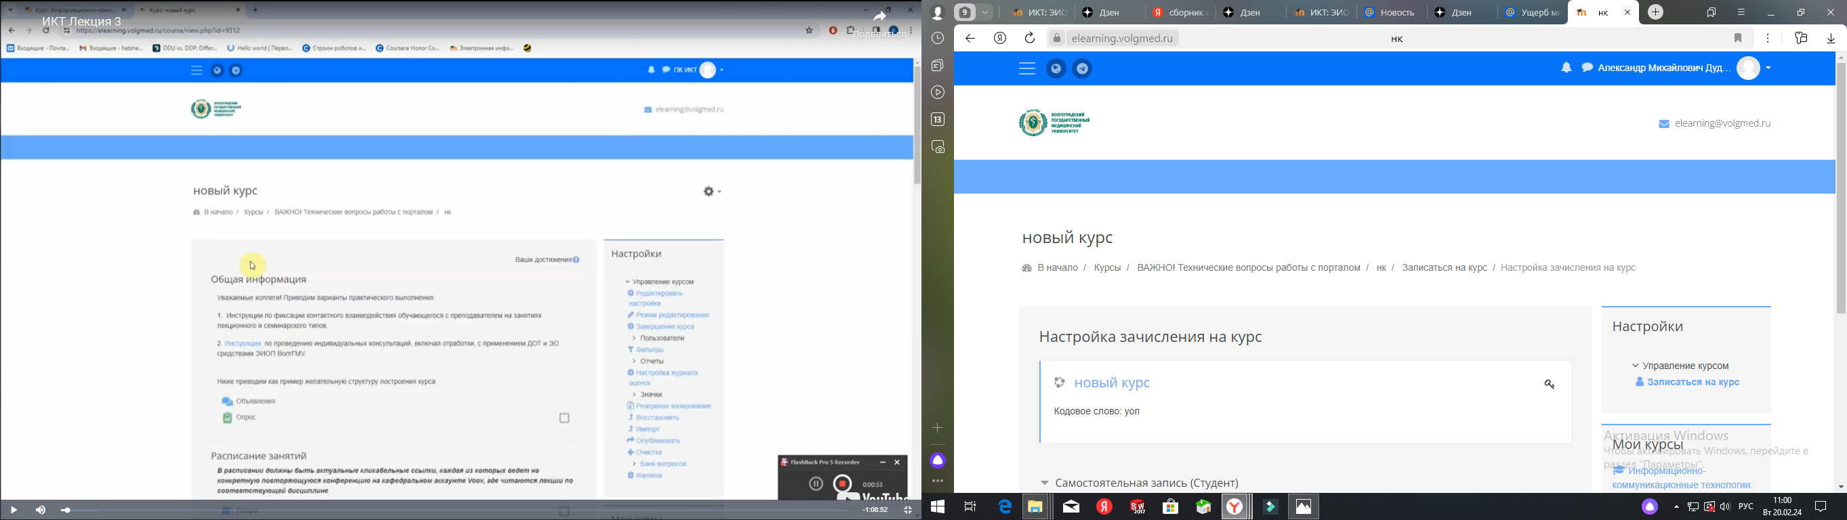Collapse Управление курсом in left video page
Viewport: 1847px width, 520px height.
click(627, 282)
